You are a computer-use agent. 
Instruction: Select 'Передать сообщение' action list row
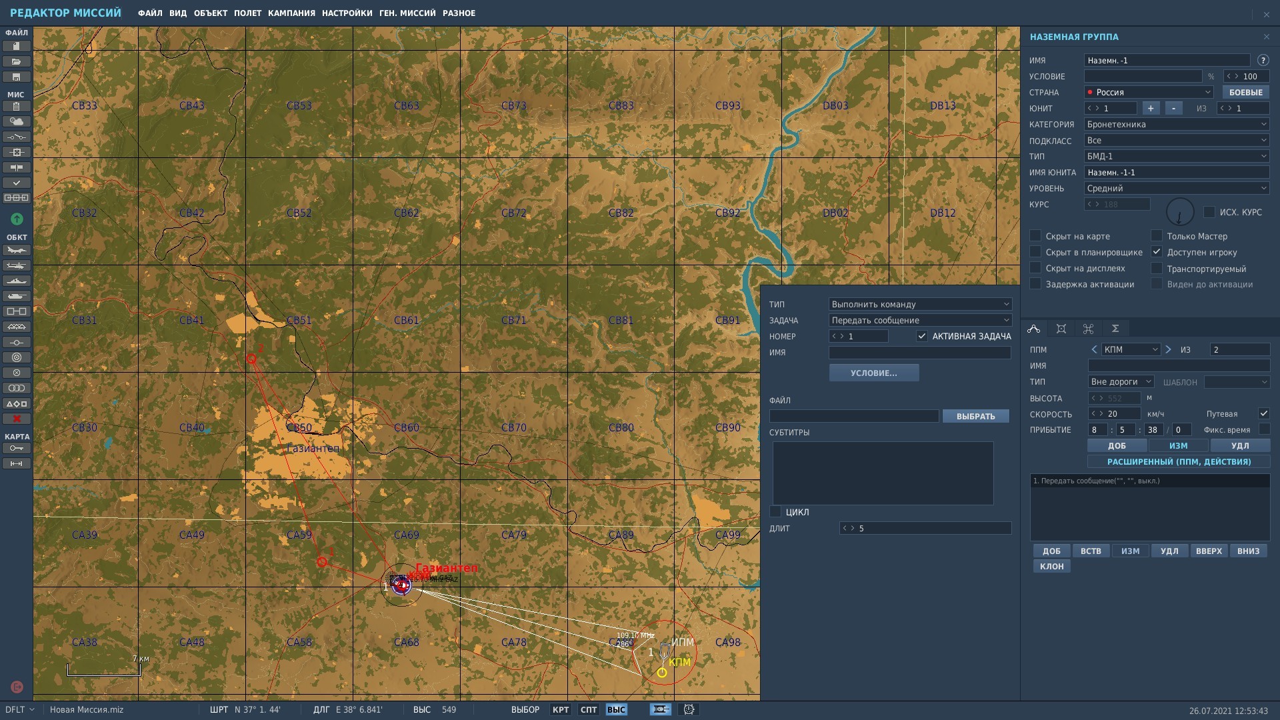(1150, 481)
